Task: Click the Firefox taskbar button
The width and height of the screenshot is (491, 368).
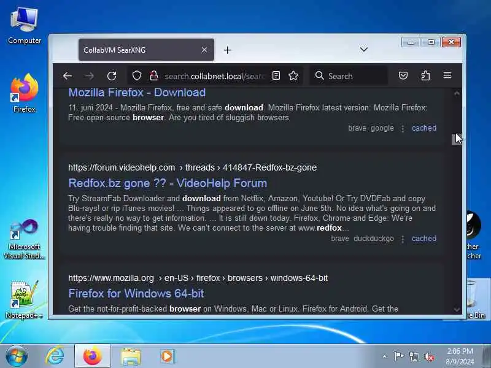Action: click(93, 356)
